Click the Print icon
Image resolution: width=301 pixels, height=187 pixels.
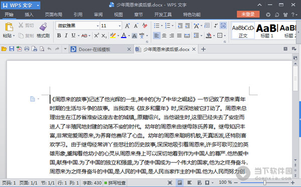pos(27,49)
